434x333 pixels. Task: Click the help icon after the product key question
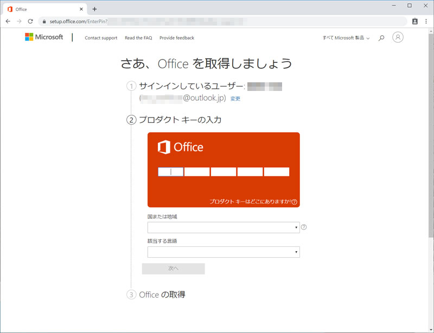pos(295,202)
